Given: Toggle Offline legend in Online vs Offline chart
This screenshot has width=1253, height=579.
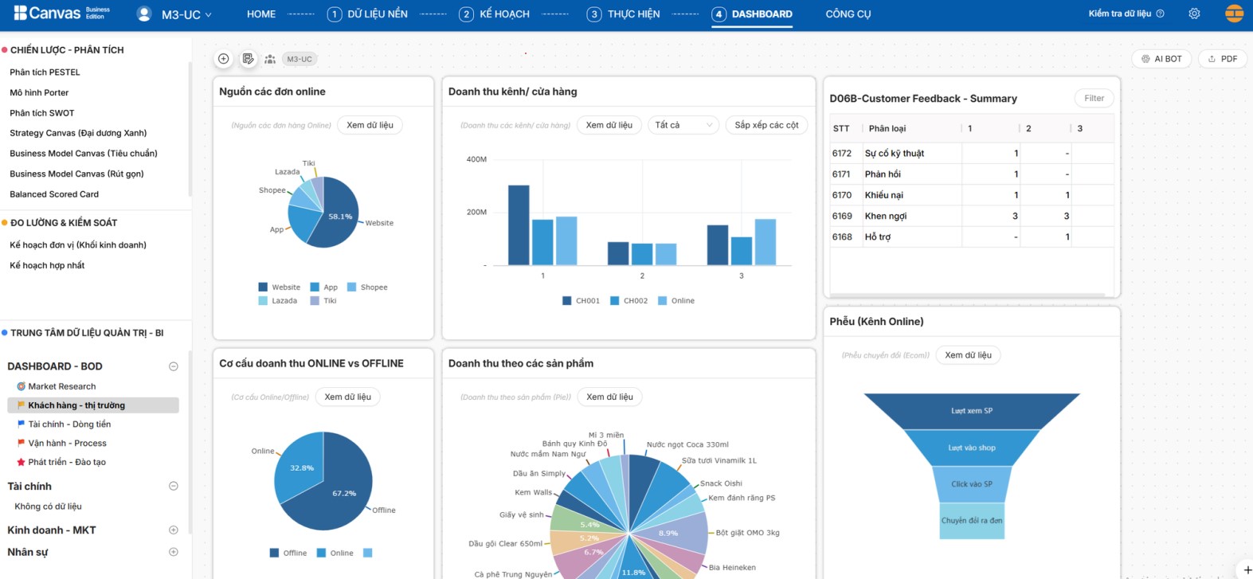Looking at the screenshot, I should tap(288, 553).
